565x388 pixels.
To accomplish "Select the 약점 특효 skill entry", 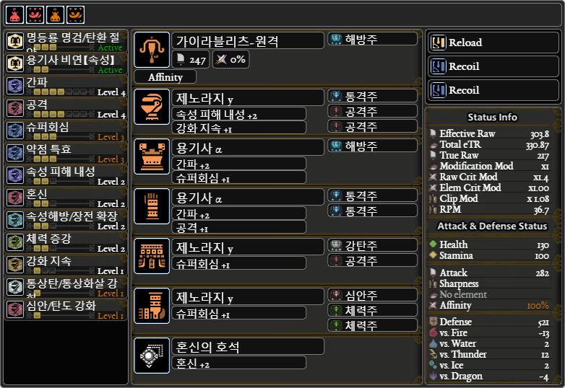I will click(66, 154).
